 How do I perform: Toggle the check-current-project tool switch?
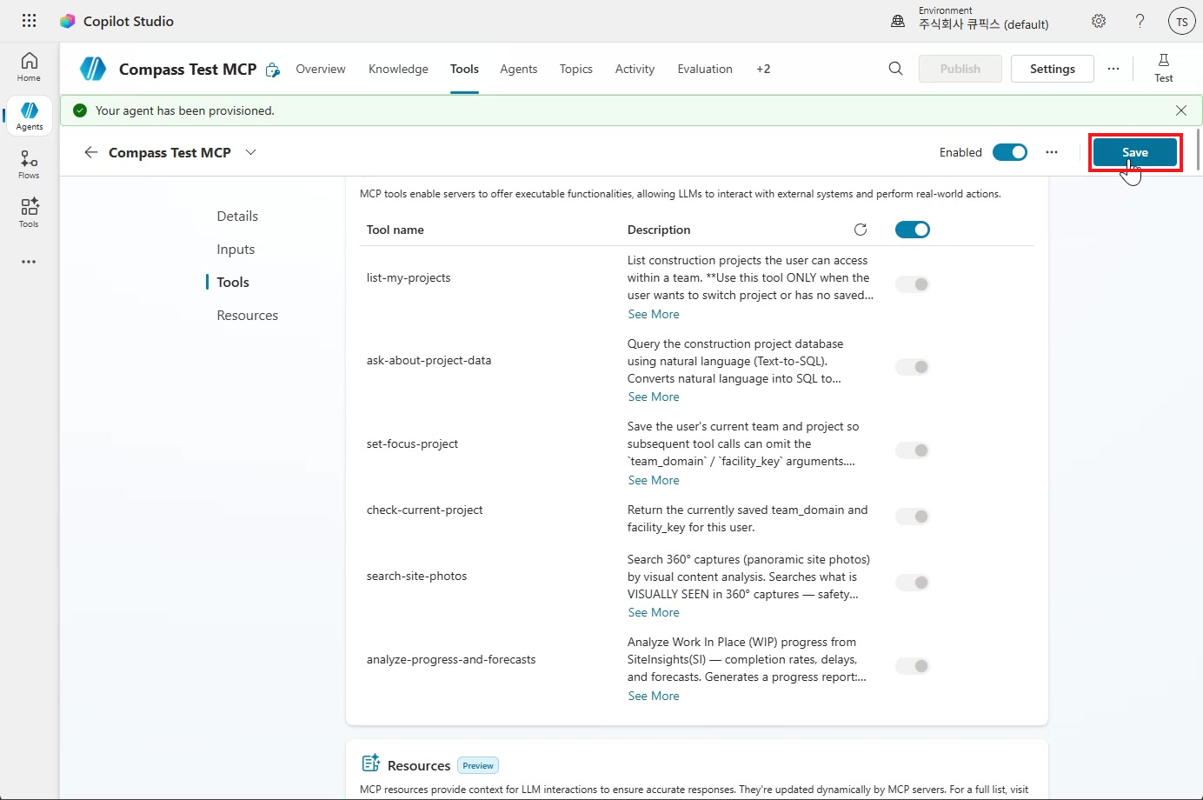[x=913, y=517]
